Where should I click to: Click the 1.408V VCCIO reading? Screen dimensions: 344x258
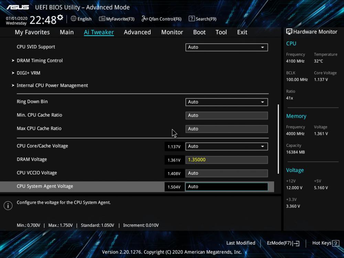coord(174,173)
